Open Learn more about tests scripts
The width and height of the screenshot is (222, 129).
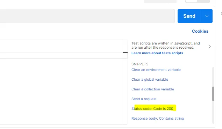[x=157, y=53]
